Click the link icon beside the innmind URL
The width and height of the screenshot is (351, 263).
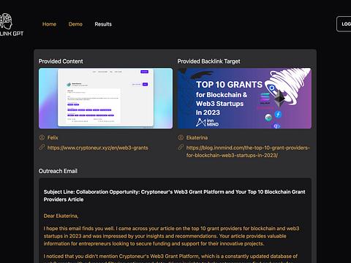[181, 148]
